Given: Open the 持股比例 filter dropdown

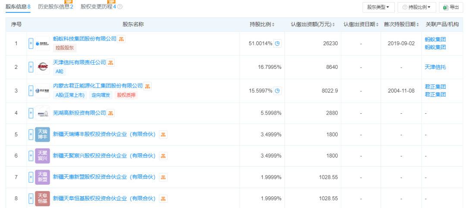Looking at the screenshot, I should [417, 7].
